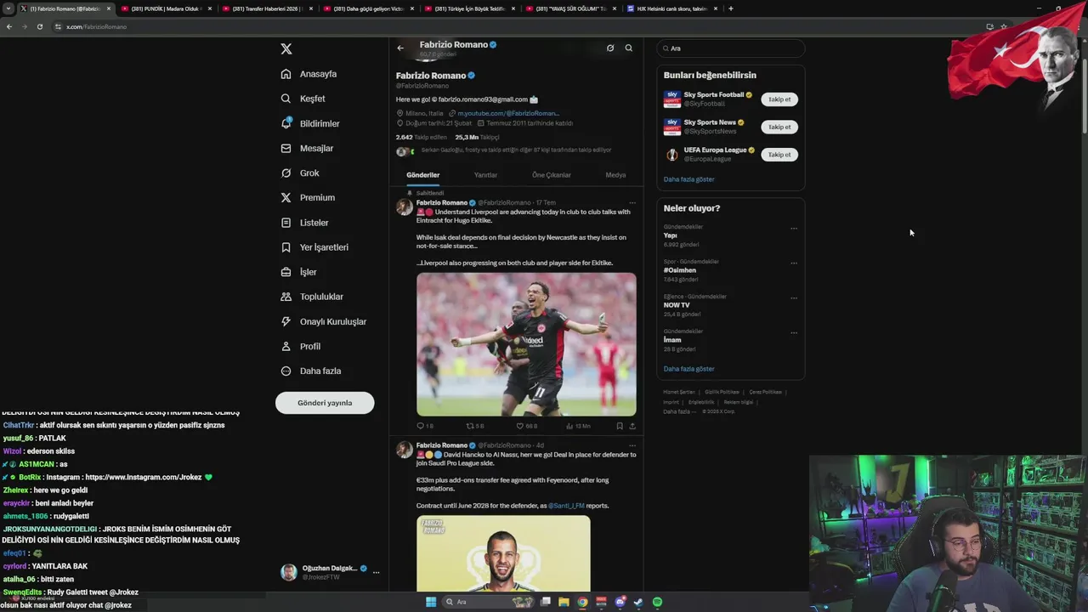Click @Santi_J_FM mention link
The width and height of the screenshot is (1088, 612).
[566, 506]
